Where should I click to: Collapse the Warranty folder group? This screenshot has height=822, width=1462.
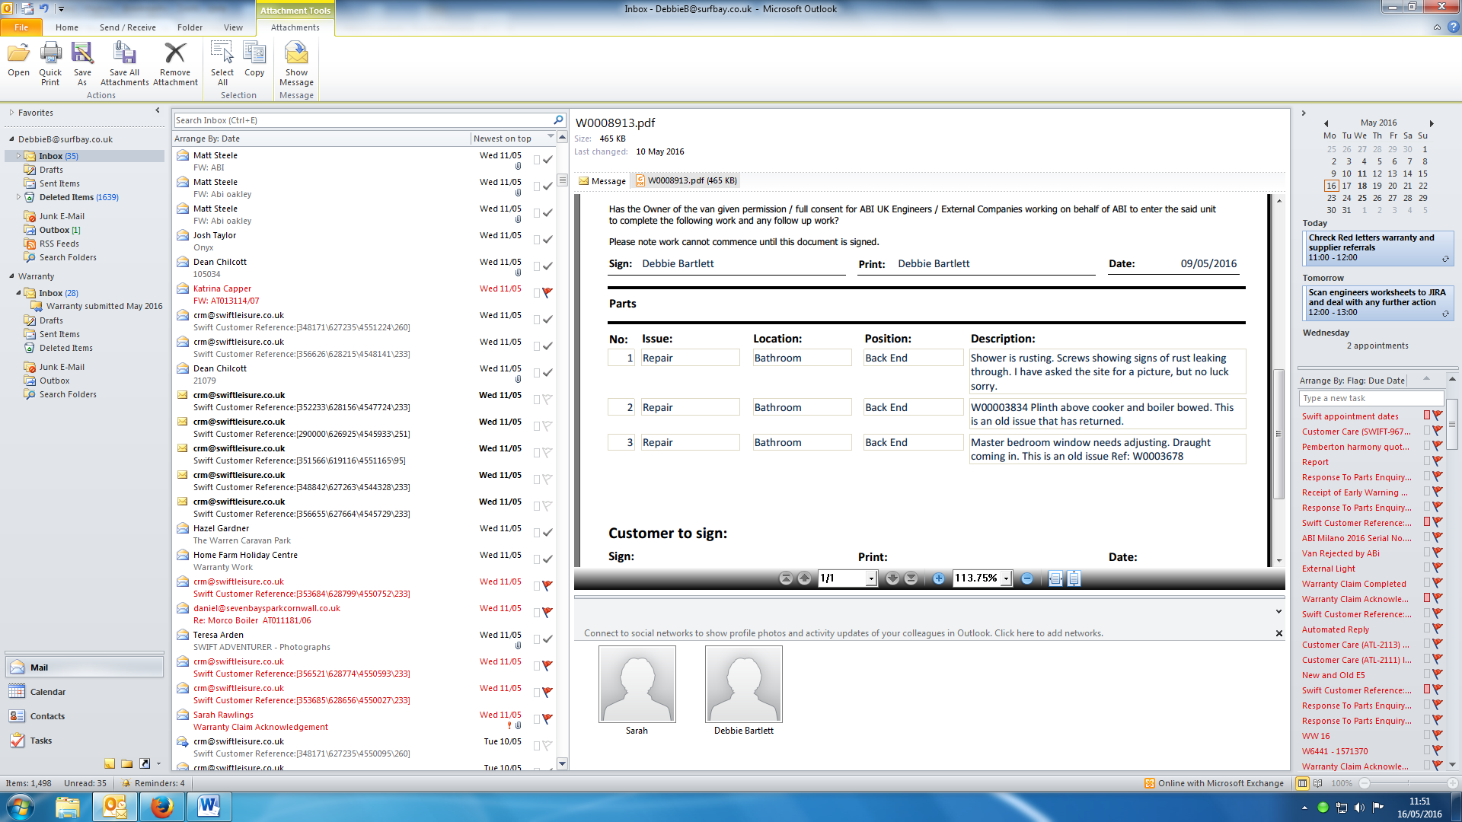click(x=11, y=276)
